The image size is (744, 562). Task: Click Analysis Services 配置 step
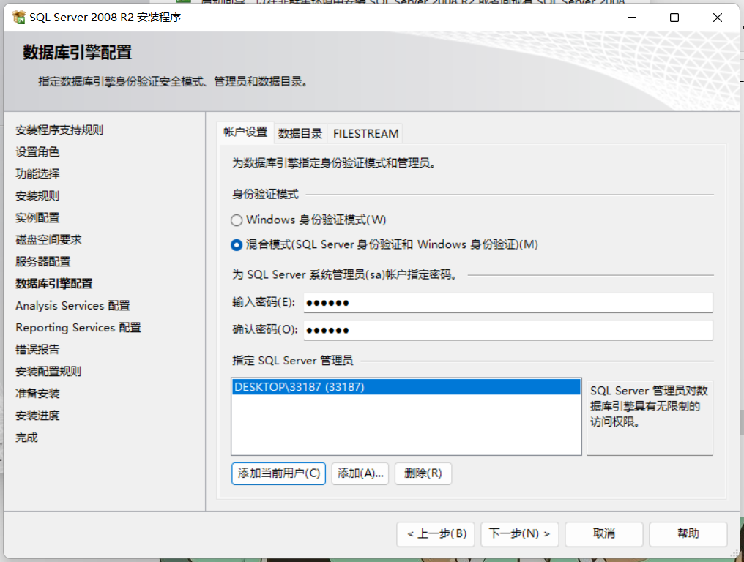(72, 305)
